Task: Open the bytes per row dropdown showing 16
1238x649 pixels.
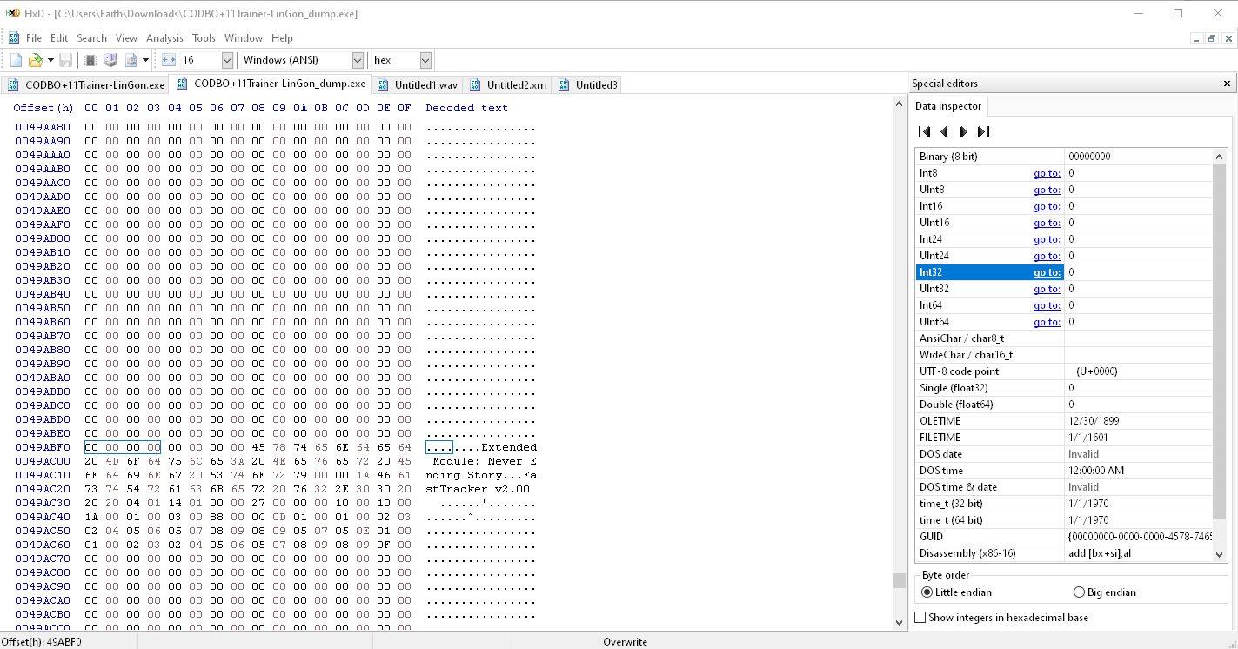Action: coord(227,60)
